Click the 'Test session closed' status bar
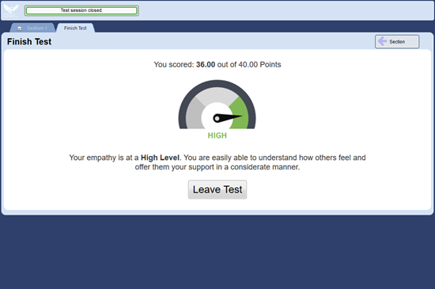The width and height of the screenshot is (435, 289). tap(81, 10)
